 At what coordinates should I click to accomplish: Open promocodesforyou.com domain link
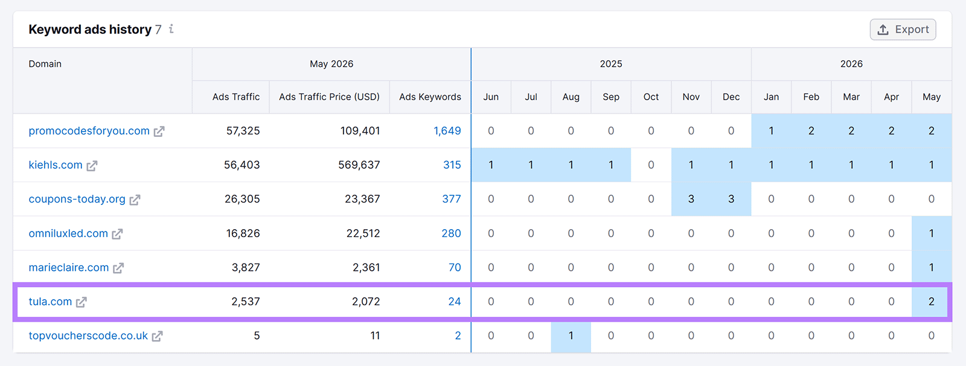pyautogui.click(x=89, y=131)
